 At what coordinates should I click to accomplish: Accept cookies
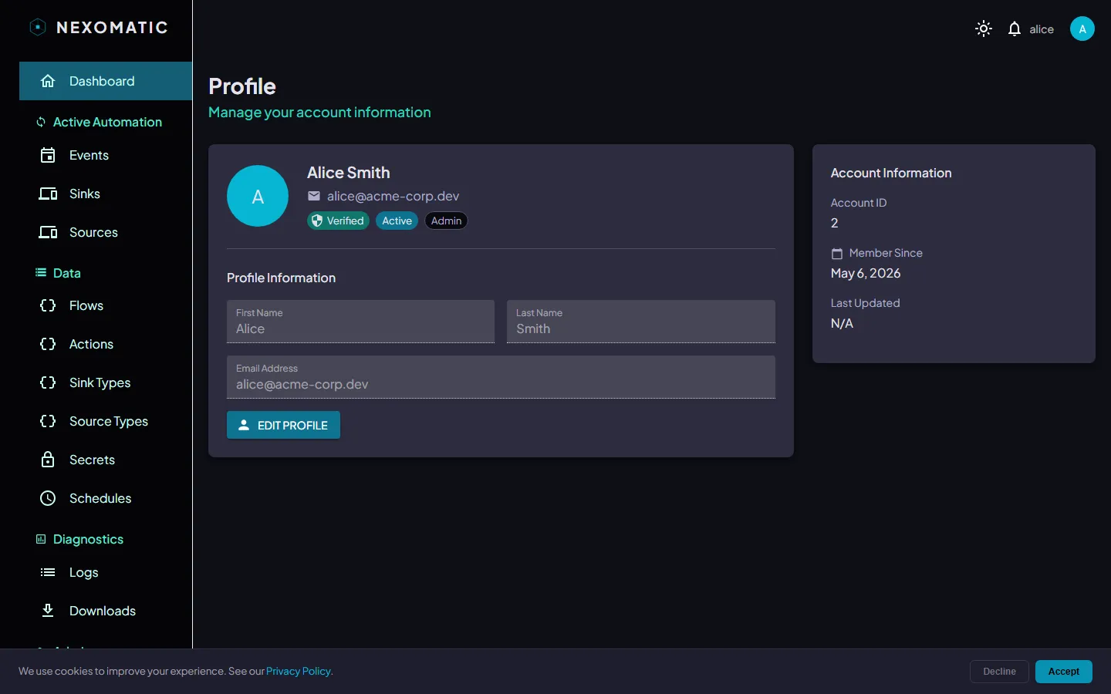[x=1063, y=672]
